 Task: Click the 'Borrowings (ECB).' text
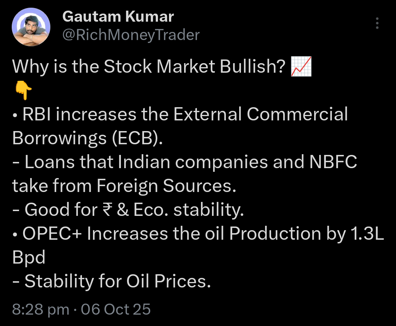tap(87, 138)
